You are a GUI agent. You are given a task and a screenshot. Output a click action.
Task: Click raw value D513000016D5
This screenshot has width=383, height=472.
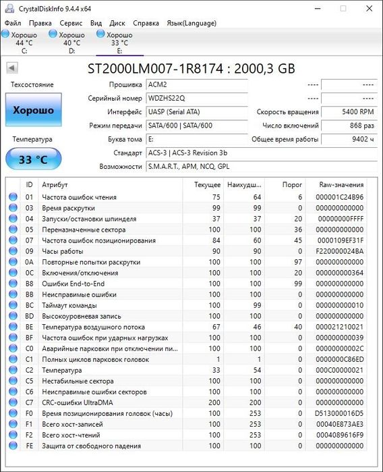pos(339,413)
